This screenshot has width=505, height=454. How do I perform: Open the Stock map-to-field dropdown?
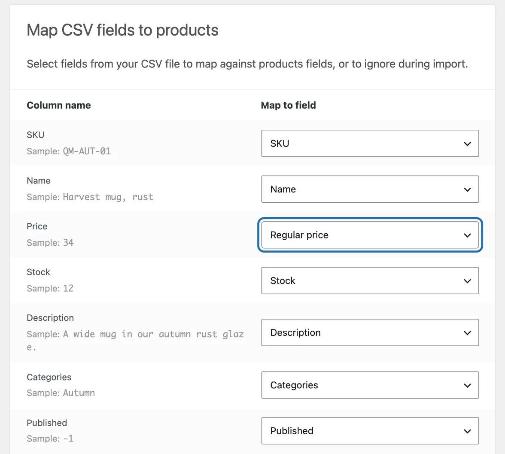point(370,280)
